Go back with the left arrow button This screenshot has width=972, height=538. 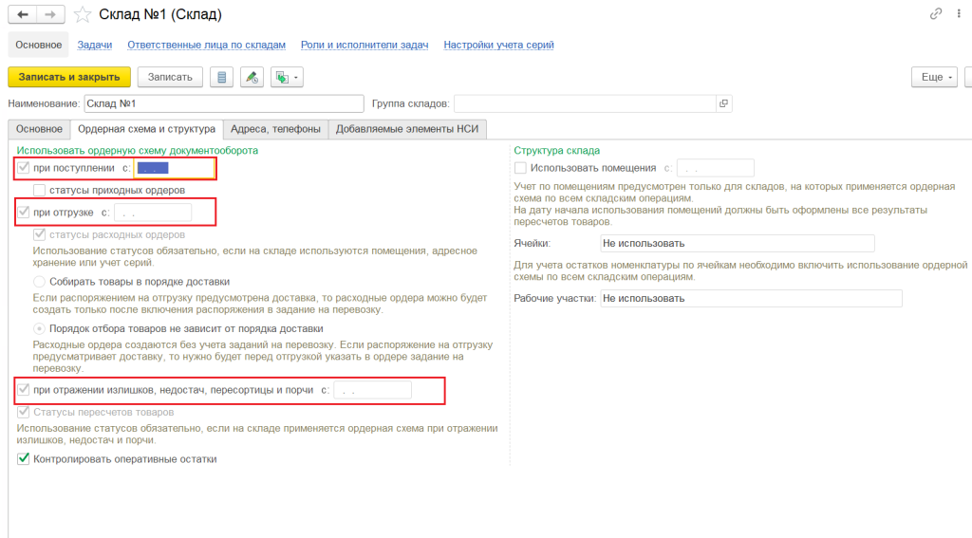click(x=23, y=14)
